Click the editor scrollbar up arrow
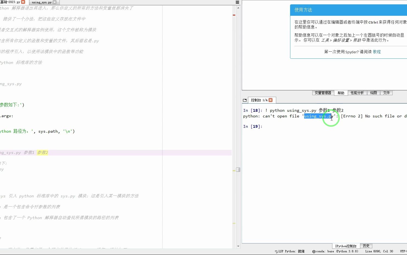The image size is (407, 255). pyautogui.click(x=238, y=8)
